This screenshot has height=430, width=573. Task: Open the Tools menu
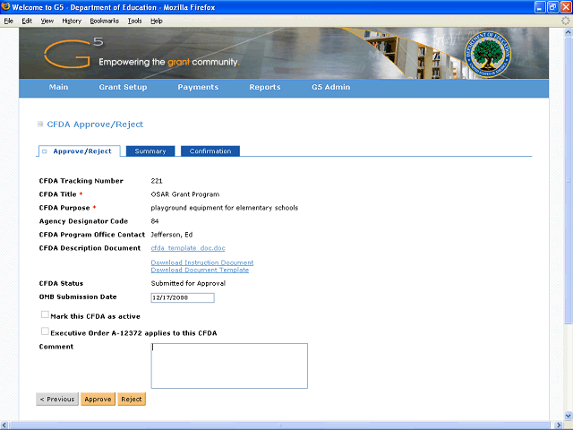[134, 21]
